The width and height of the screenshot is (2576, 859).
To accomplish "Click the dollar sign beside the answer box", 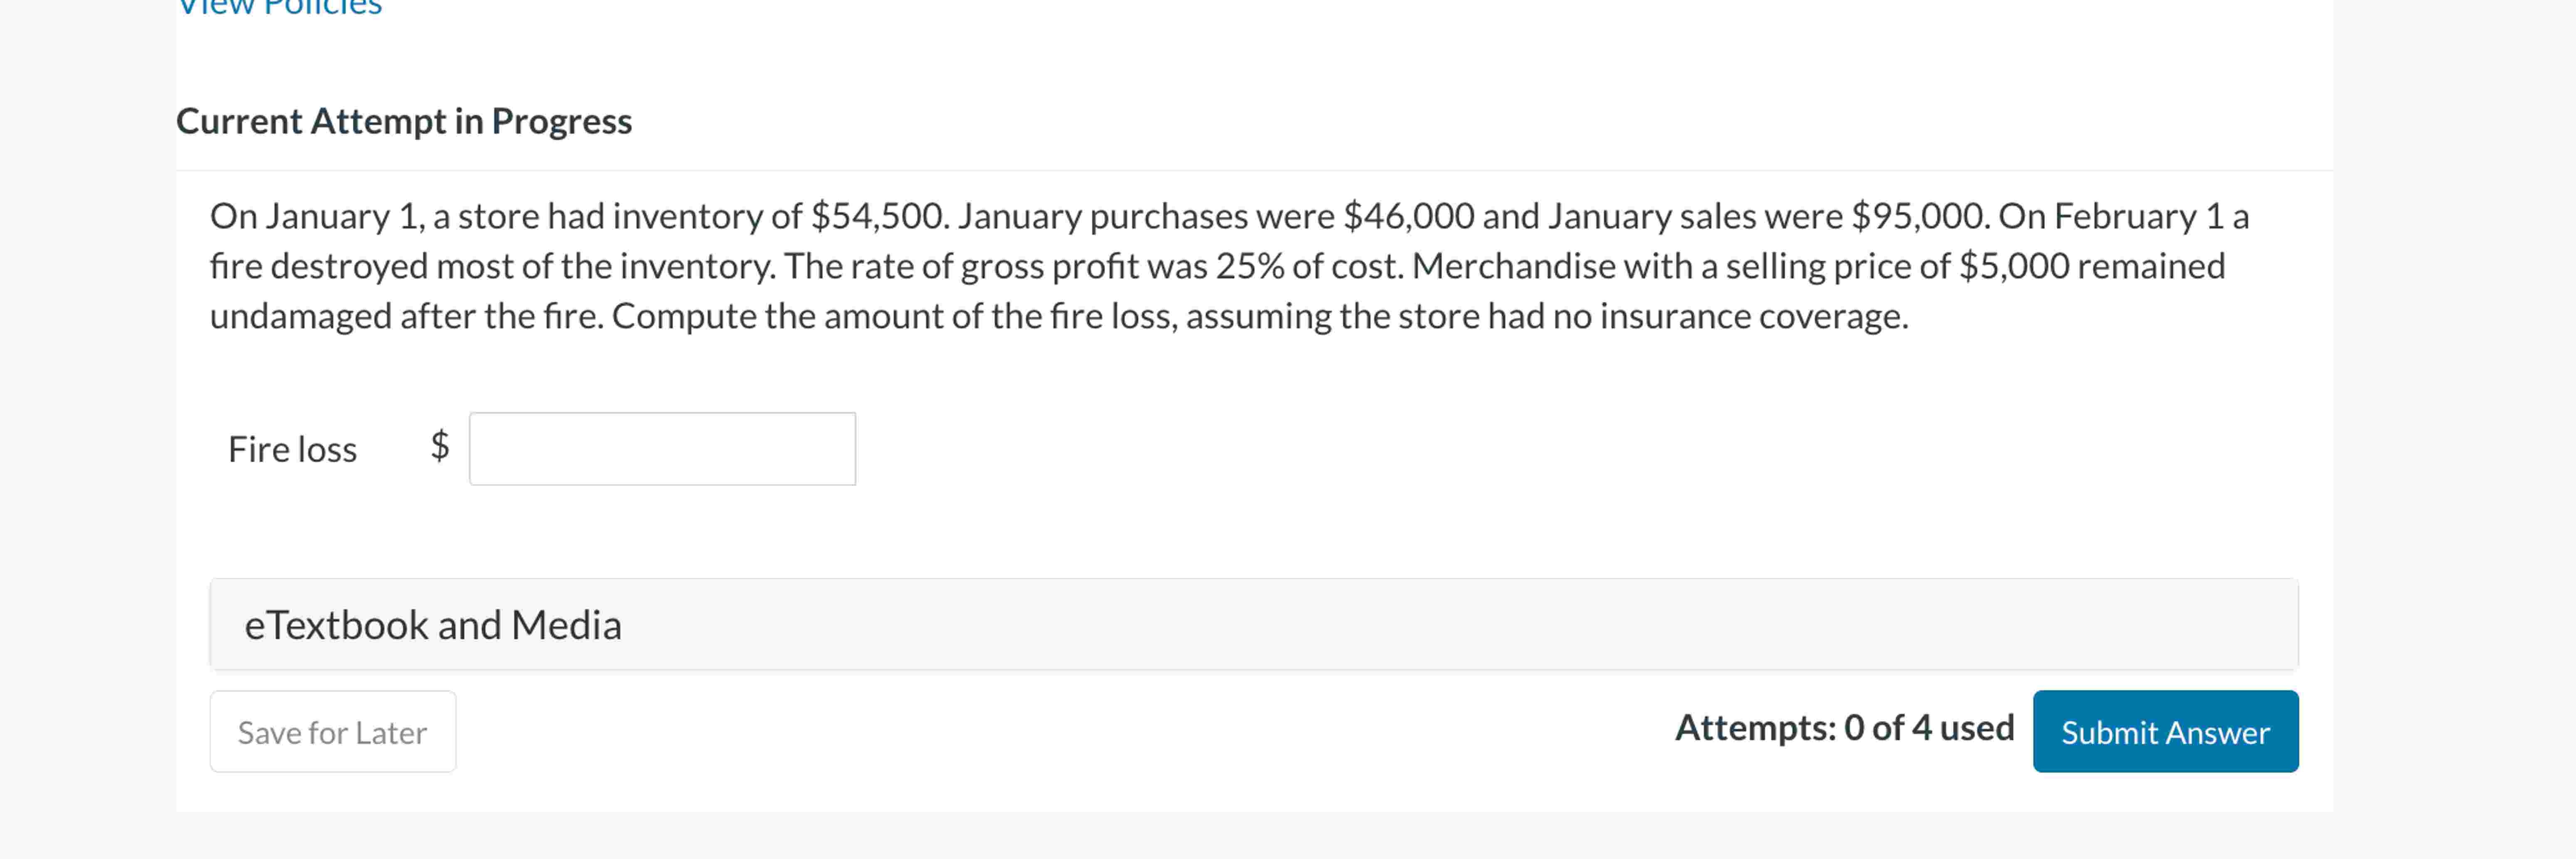I will (x=440, y=446).
